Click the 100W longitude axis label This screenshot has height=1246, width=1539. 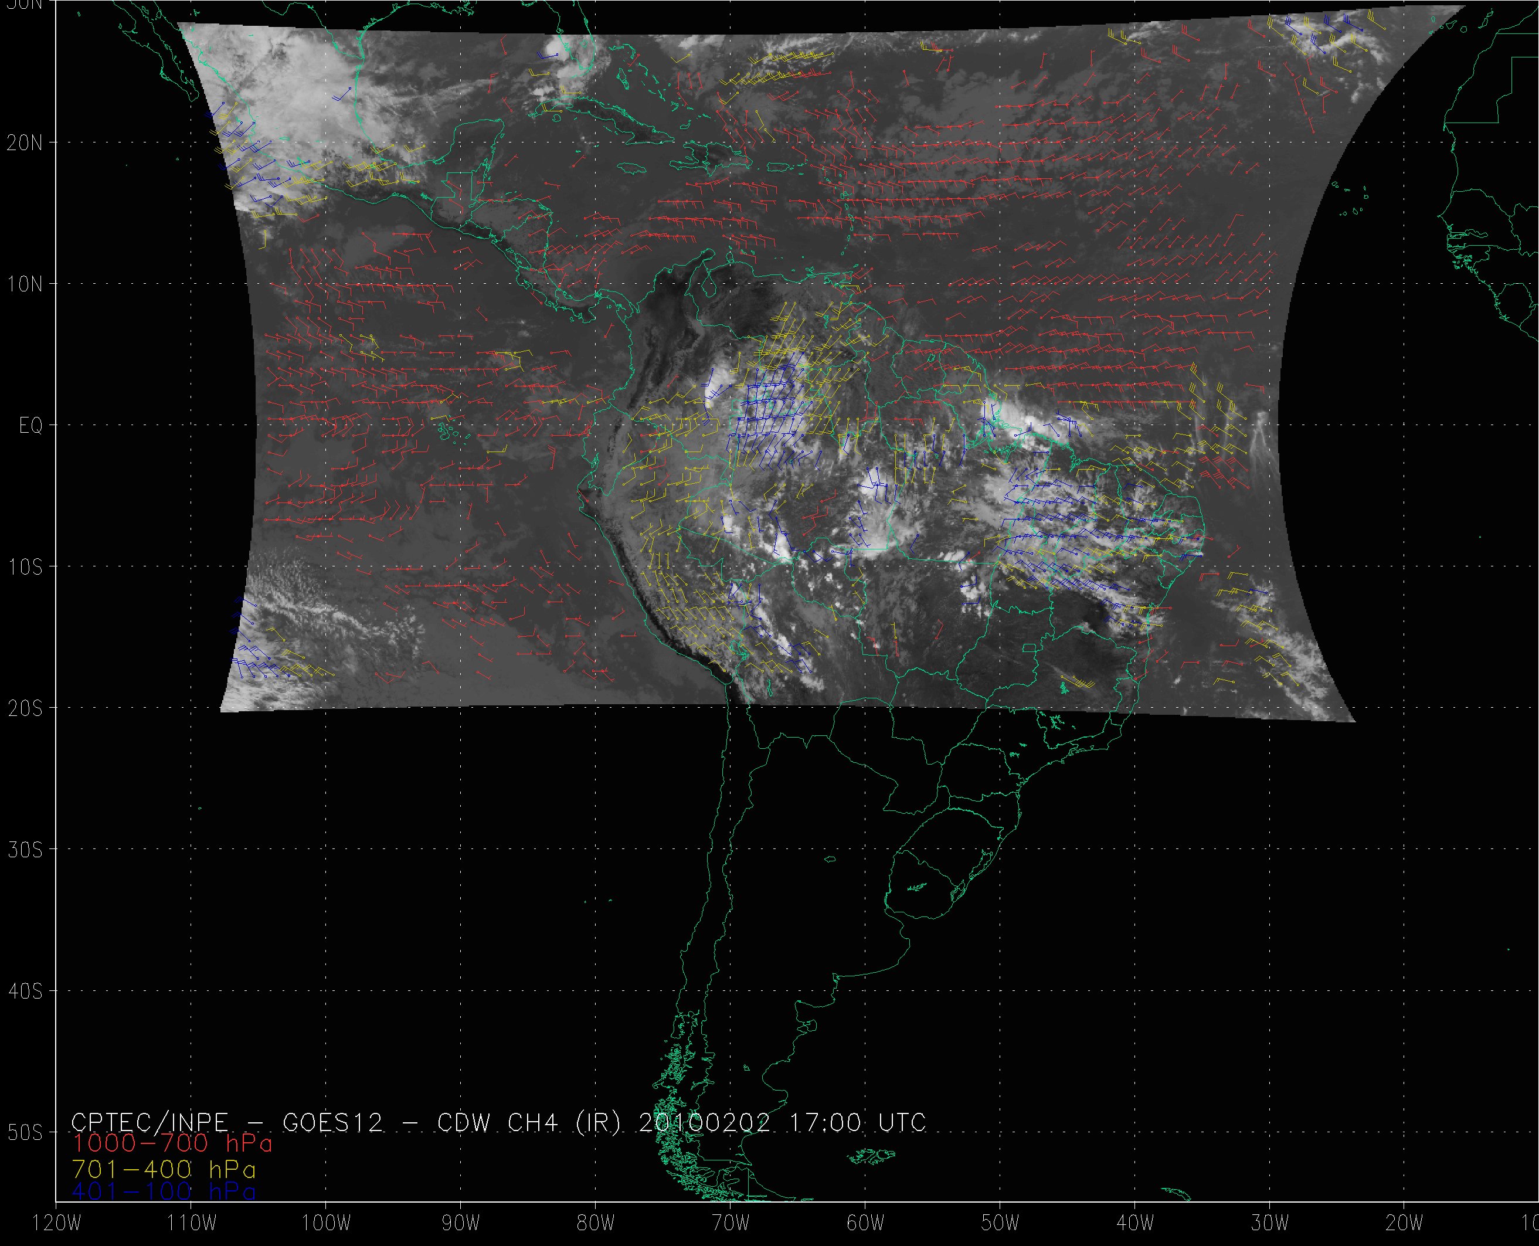tap(326, 1224)
